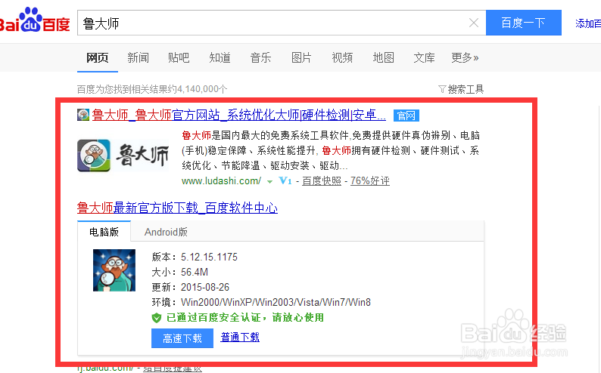The image size is (601, 373).
Task: Open 鲁大师最新官方版下载_百度软件中心 link
Action: [177, 208]
